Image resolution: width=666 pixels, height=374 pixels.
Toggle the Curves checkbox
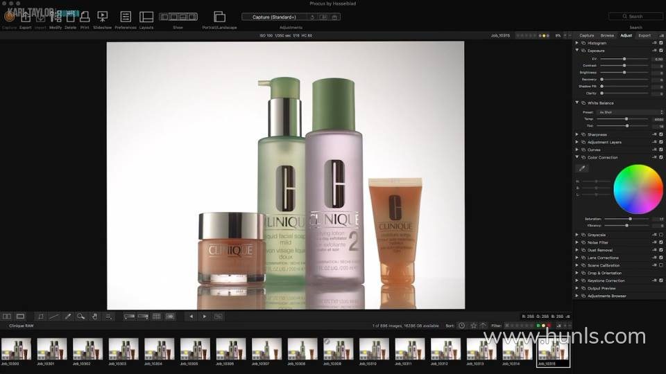pyautogui.click(x=661, y=150)
